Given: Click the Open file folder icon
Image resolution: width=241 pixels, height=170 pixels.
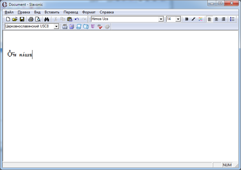Looking at the screenshot, I should (x=15, y=19).
